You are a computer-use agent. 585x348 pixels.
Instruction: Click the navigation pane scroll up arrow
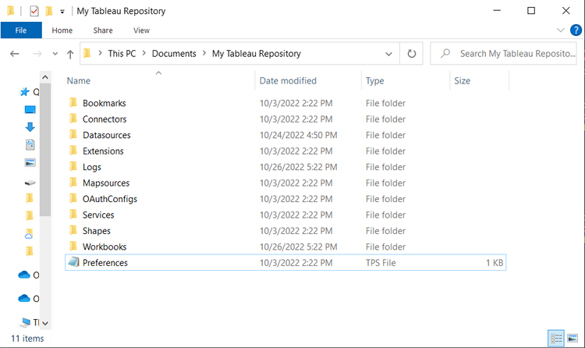[45, 77]
